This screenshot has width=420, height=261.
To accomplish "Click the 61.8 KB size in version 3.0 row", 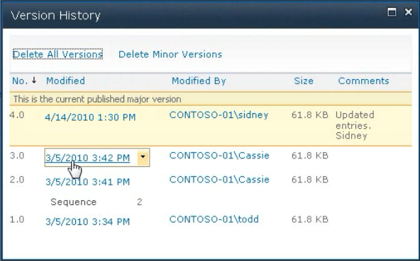I will [x=310, y=156].
